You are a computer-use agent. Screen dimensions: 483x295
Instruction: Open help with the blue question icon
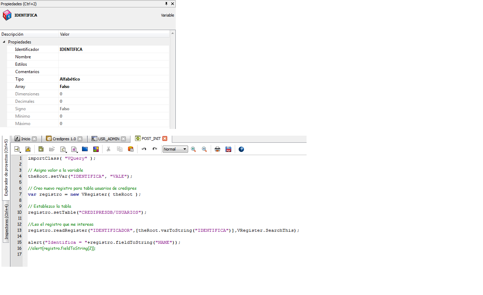tap(241, 149)
